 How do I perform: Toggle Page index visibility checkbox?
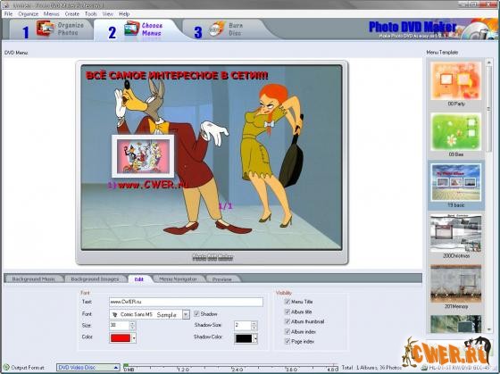coord(287,341)
